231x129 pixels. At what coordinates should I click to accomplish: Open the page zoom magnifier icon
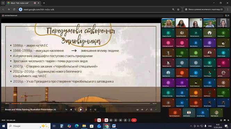coord(173,9)
